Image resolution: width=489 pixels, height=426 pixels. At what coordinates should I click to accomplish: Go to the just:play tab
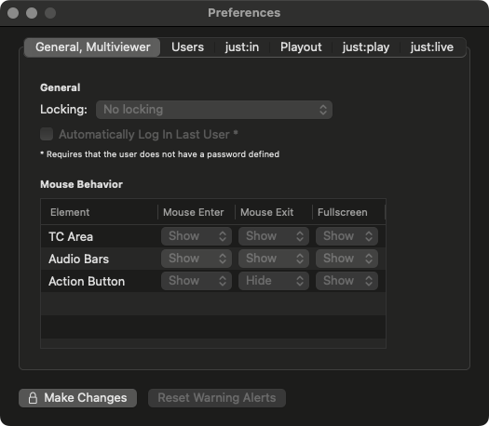[x=366, y=47]
